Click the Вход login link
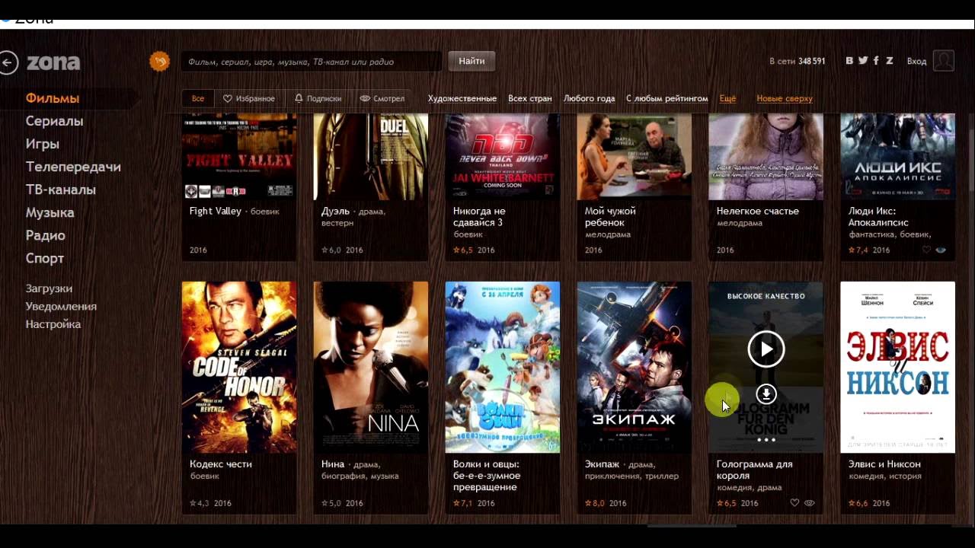The image size is (975, 548). coord(916,62)
